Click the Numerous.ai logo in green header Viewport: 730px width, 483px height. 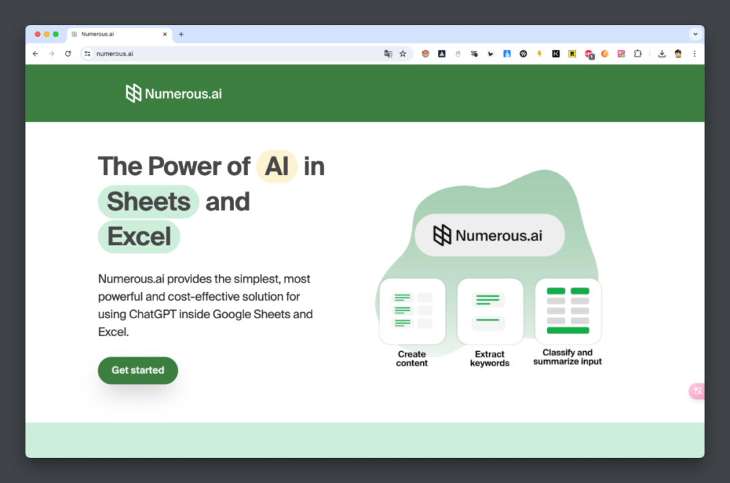tap(174, 93)
